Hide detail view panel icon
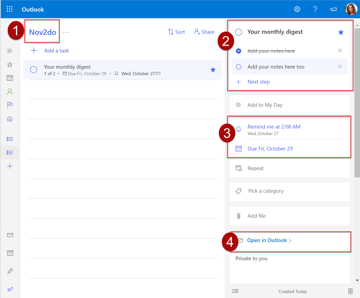The image size is (360, 298). coord(235,291)
